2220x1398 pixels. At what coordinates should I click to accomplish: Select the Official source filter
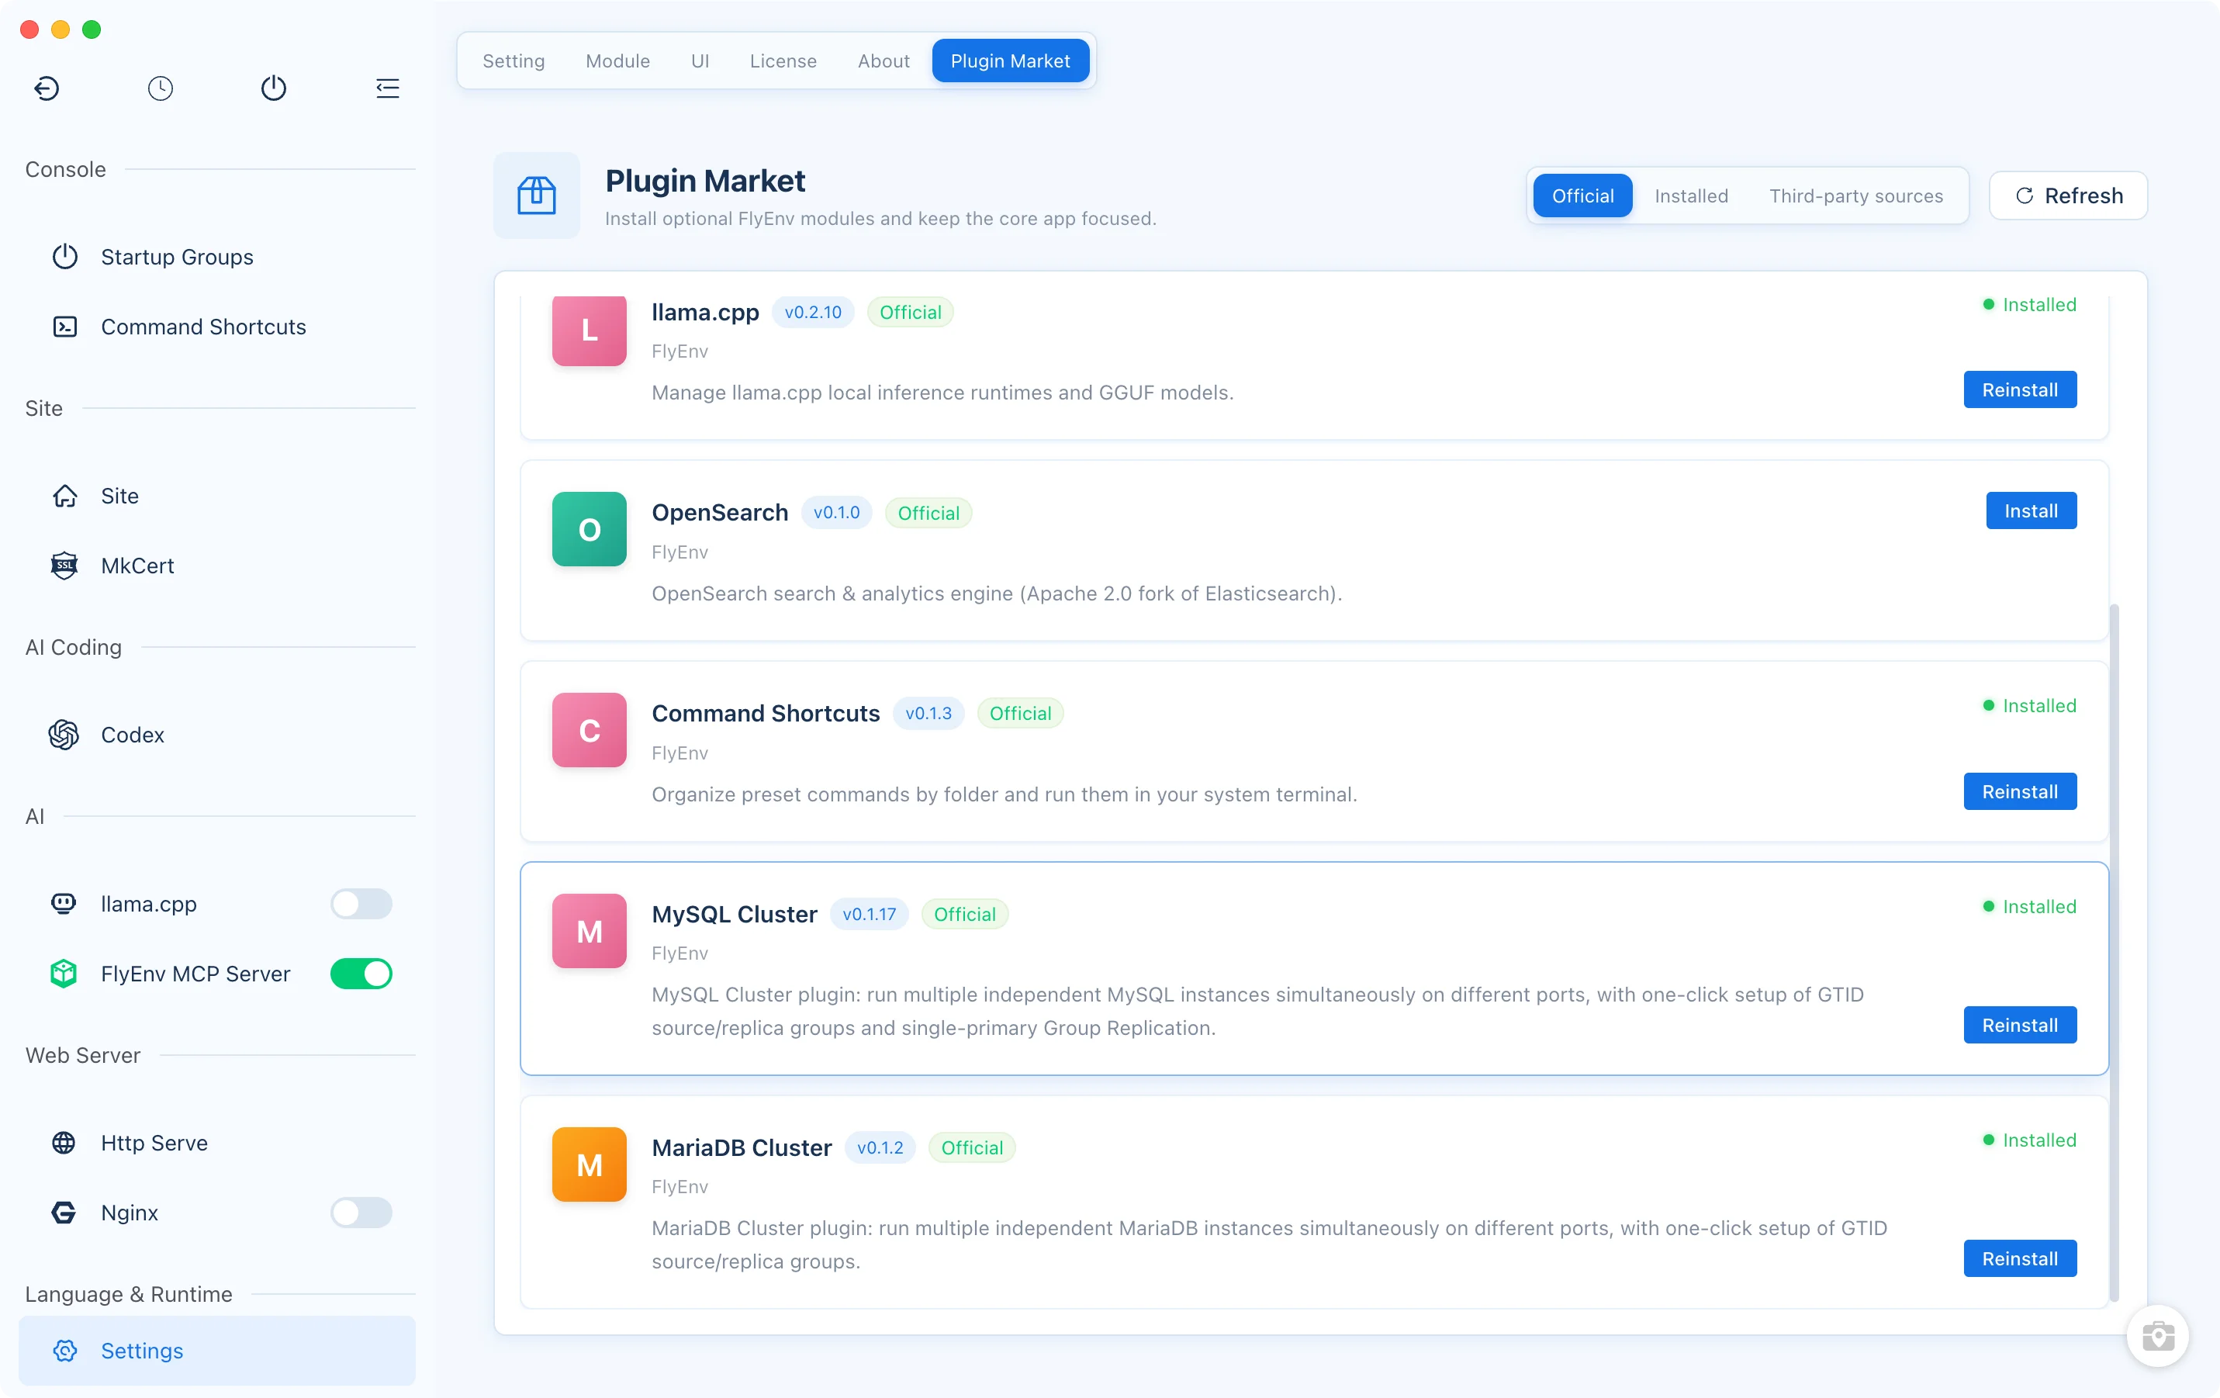1582,196
